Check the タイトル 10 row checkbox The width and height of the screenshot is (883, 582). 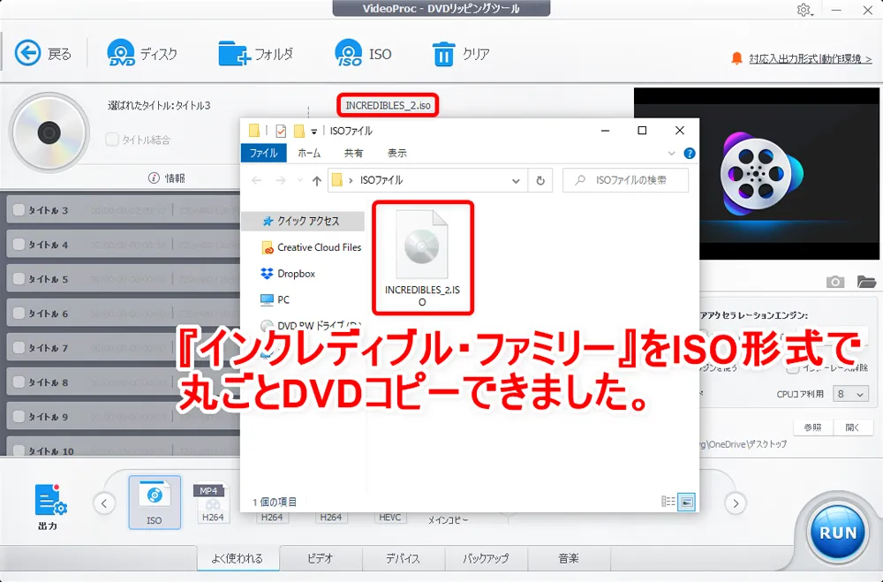pos(19,450)
